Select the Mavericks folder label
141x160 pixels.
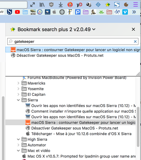tap(36, 83)
